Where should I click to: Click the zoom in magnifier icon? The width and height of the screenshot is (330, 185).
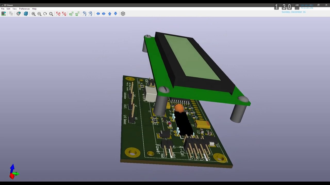pos(34,14)
